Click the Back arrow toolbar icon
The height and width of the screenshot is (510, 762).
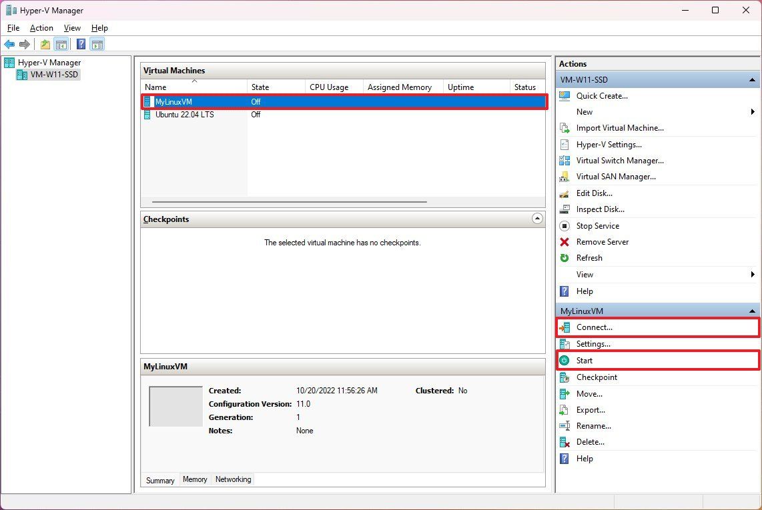click(x=9, y=45)
